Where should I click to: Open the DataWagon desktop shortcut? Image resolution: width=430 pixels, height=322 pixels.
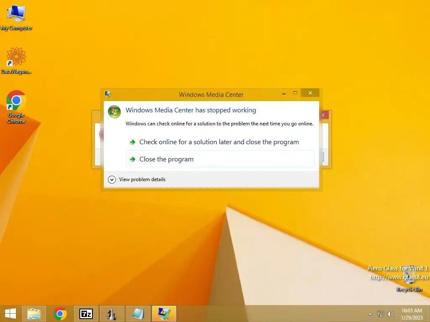pyautogui.click(x=16, y=60)
